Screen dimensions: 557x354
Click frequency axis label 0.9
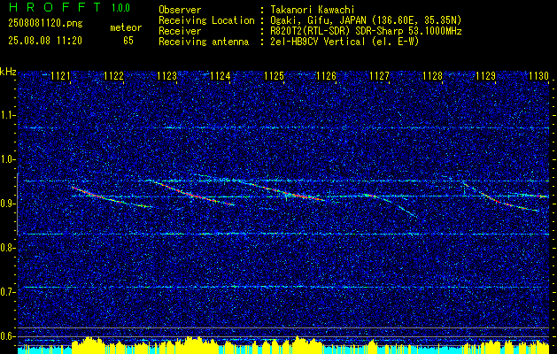(x=6, y=204)
